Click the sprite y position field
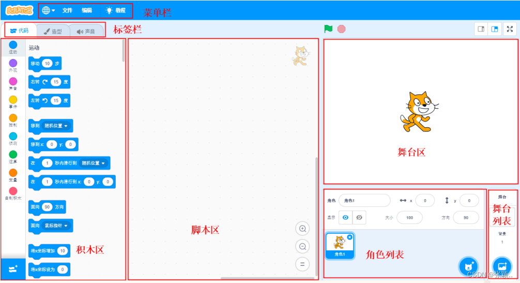520x283 pixels. click(x=469, y=200)
